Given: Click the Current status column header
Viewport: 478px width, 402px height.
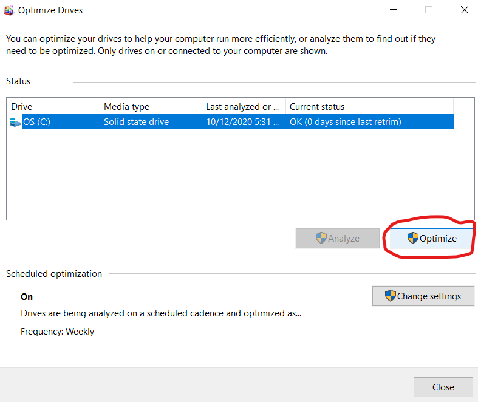Looking at the screenshot, I should click(369, 107).
